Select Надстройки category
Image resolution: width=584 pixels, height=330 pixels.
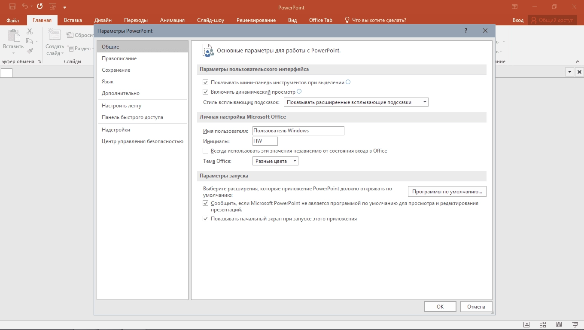coord(143,129)
